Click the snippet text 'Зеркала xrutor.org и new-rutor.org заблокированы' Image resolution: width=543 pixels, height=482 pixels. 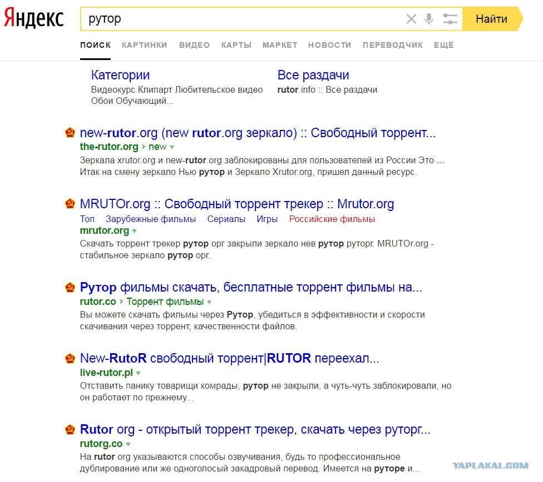pos(184,160)
